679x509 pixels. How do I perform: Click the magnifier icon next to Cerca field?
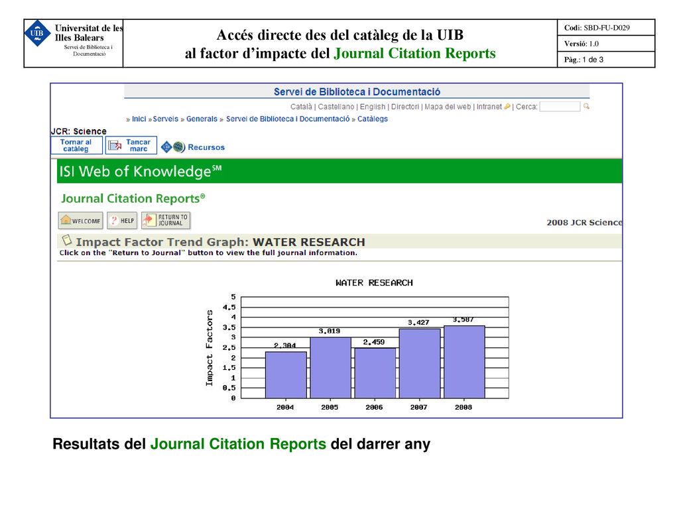[586, 106]
